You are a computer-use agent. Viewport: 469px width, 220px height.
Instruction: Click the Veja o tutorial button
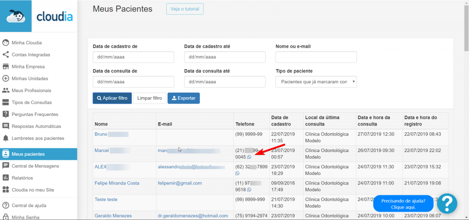185,9
